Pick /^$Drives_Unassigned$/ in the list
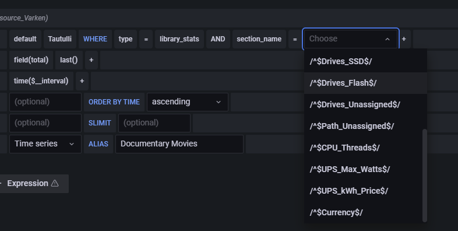Screen dimensions: 458x231 [x=365, y=104]
